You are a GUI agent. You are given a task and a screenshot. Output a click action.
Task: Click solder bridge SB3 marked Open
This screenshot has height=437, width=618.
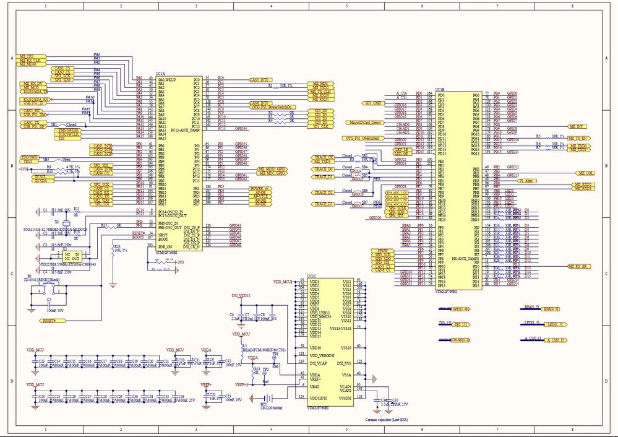coord(57,160)
